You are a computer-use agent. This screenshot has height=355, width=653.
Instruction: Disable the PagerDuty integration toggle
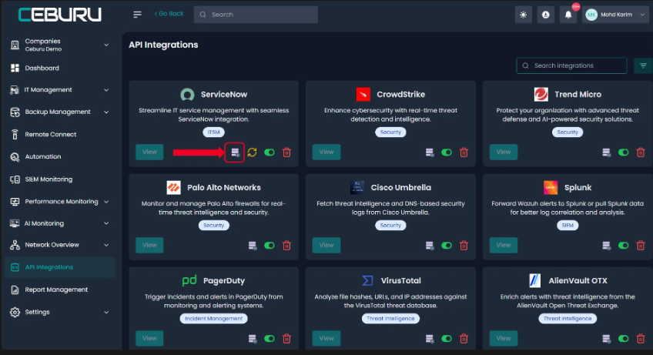point(270,338)
